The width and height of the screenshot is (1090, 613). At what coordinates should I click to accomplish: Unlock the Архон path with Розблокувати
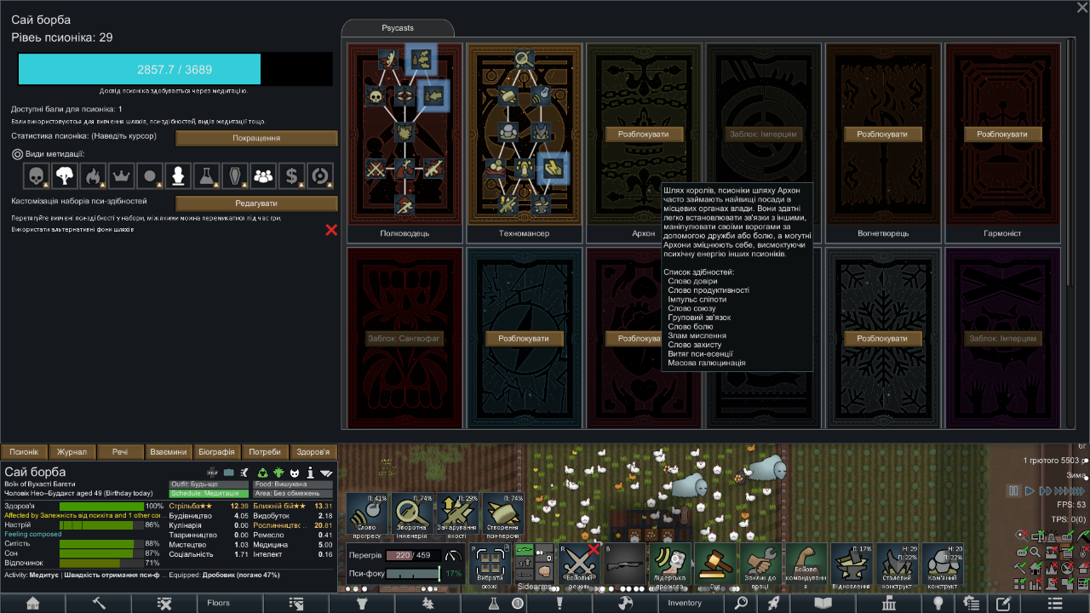pos(644,135)
